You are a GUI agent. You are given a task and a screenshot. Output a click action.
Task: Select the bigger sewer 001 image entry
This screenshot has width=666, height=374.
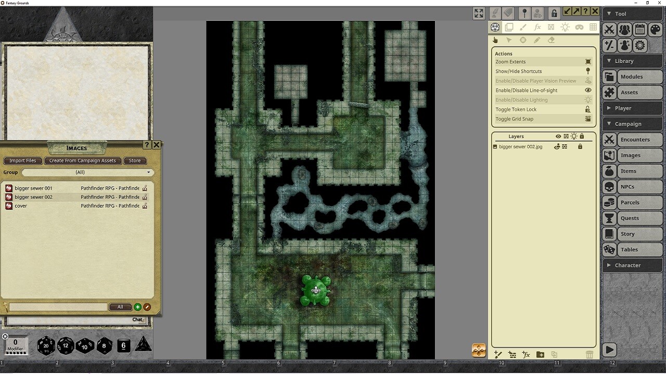pos(33,188)
